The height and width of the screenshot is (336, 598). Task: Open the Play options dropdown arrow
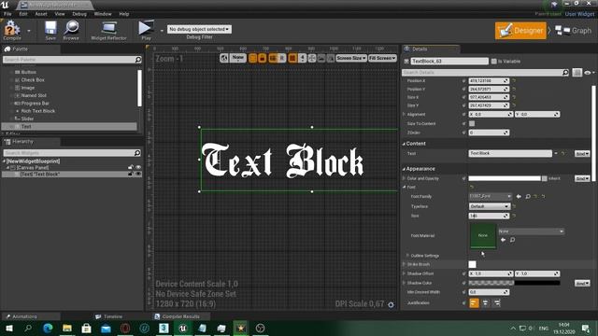[162, 31]
